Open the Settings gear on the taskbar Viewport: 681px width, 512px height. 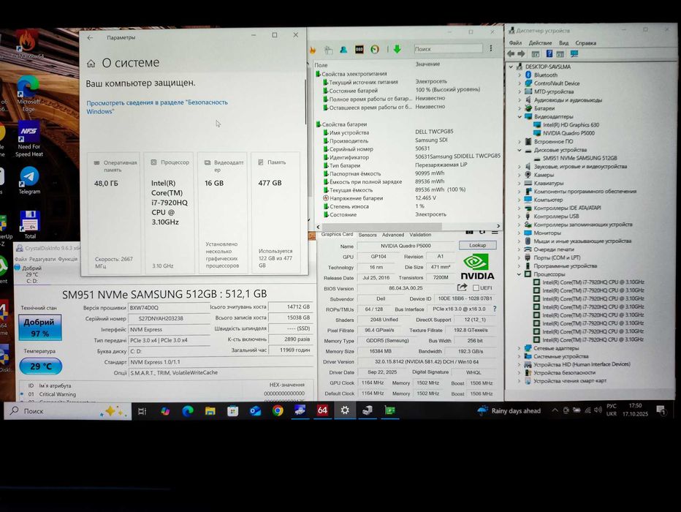(345, 410)
